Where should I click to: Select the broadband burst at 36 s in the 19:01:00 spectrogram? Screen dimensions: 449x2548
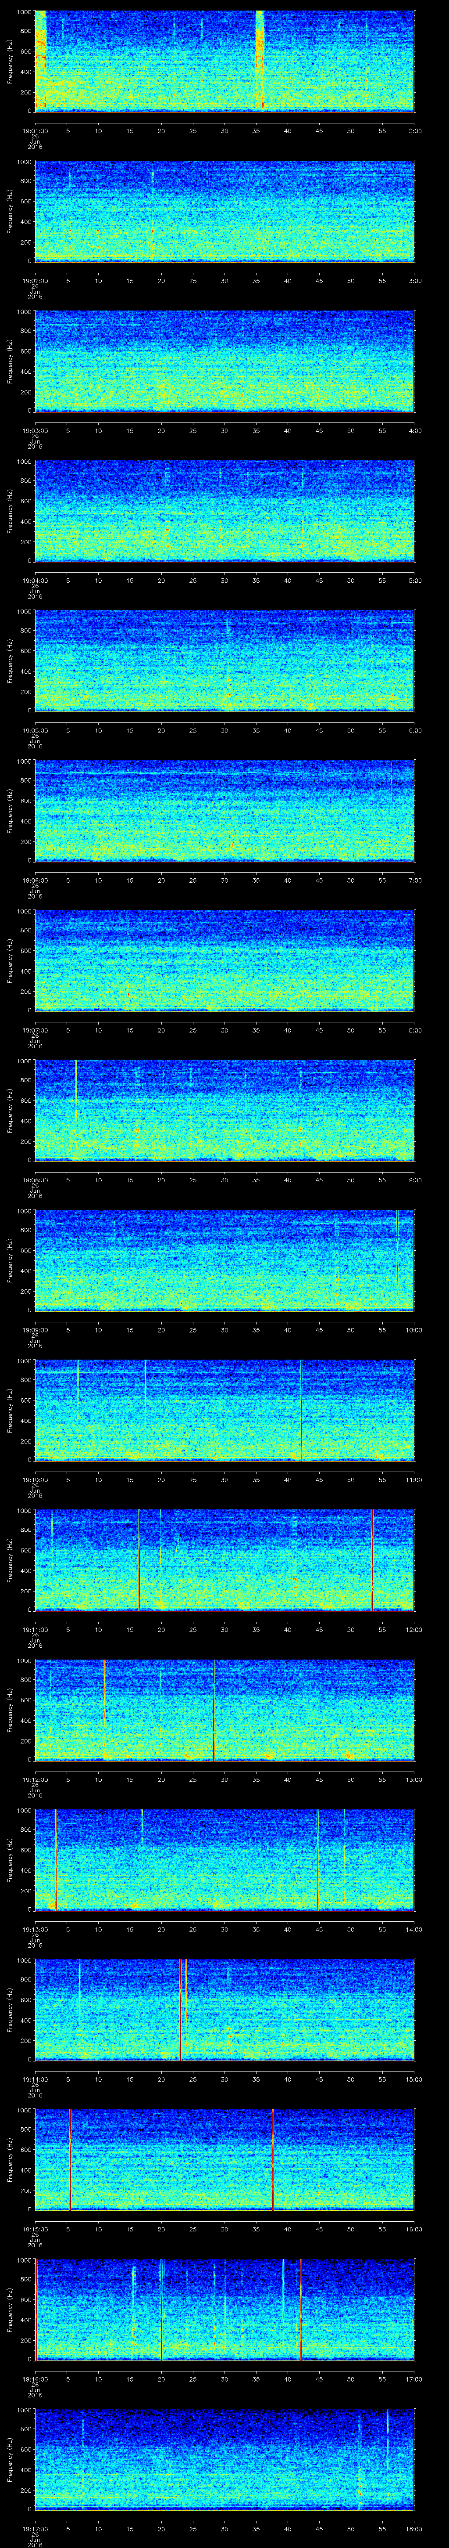coord(260,60)
